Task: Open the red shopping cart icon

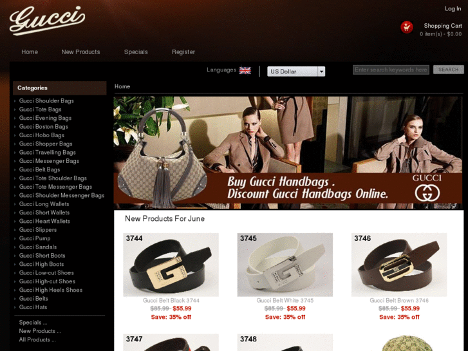Action: (x=406, y=27)
